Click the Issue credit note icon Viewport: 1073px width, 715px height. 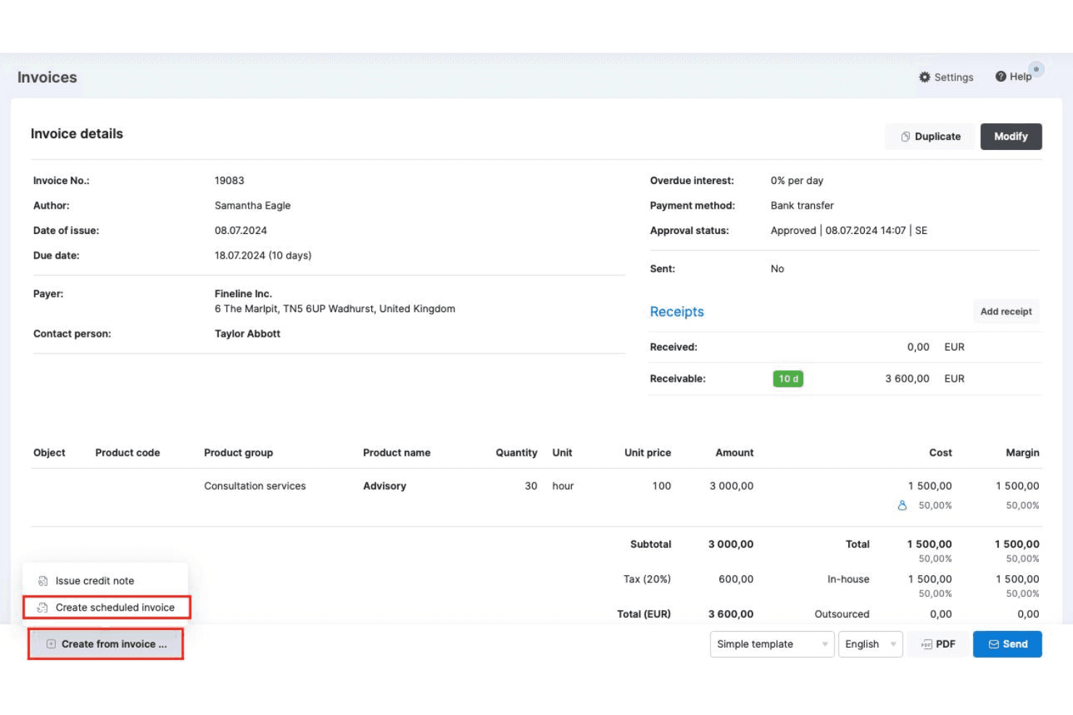click(x=43, y=581)
